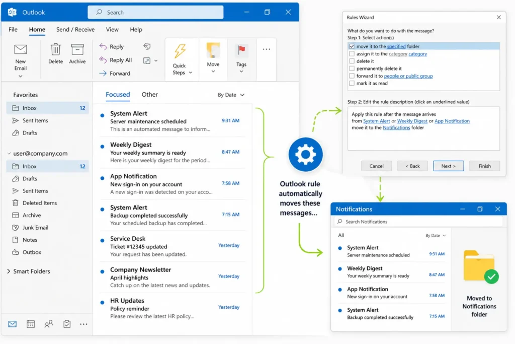This screenshot has width=515, height=344.
Task: Expand the New Email dropdown arrow
Action: point(20,76)
